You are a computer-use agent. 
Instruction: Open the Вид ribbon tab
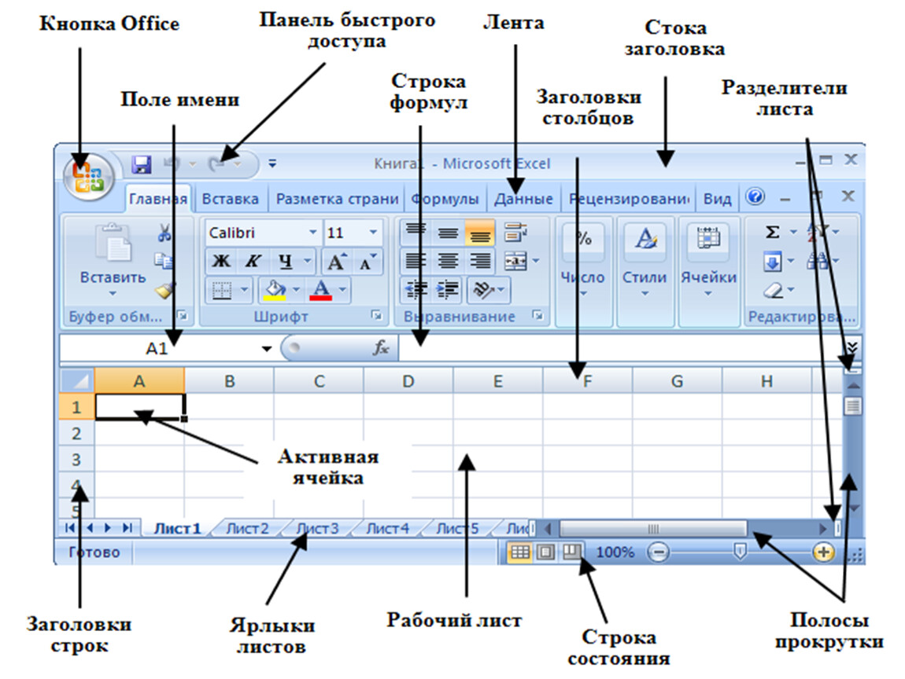[x=718, y=199]
